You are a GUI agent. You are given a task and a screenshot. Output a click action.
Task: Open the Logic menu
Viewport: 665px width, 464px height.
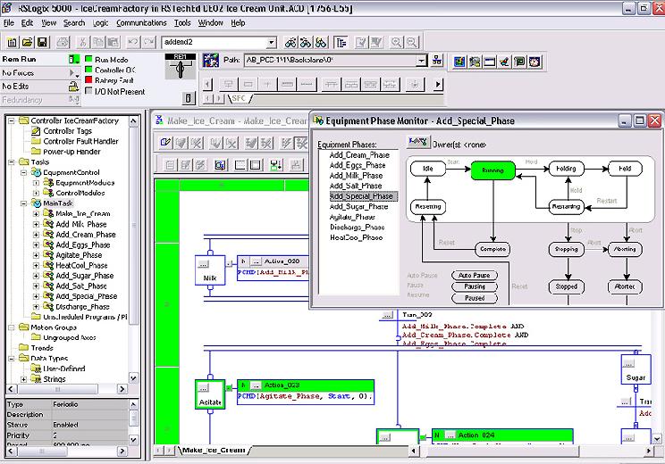coord(100,23)
